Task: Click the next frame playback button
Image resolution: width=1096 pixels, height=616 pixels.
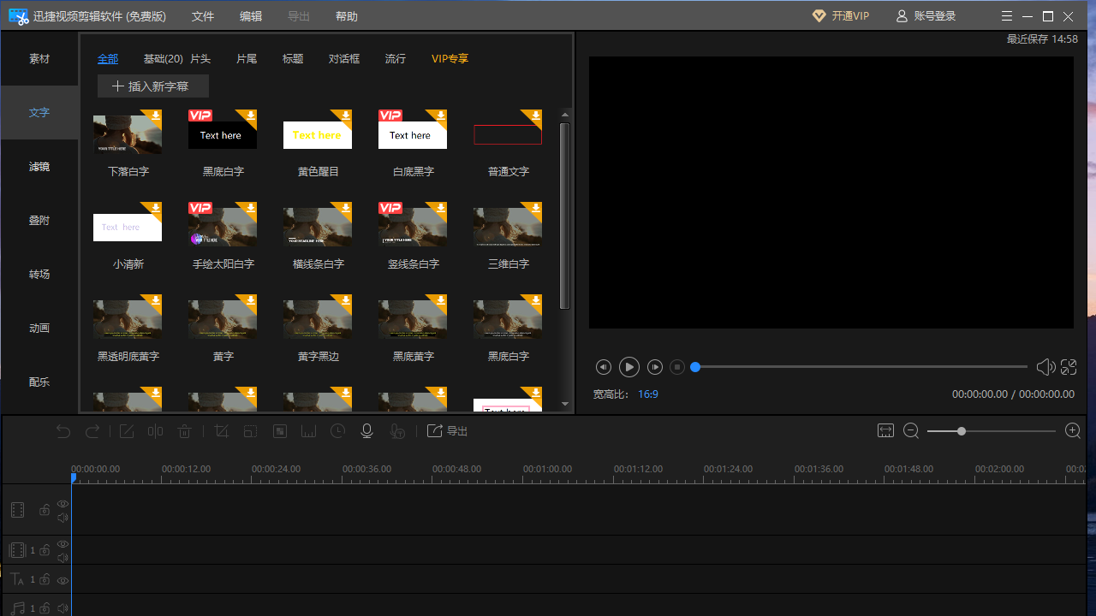Action: (x=655, y=367)
